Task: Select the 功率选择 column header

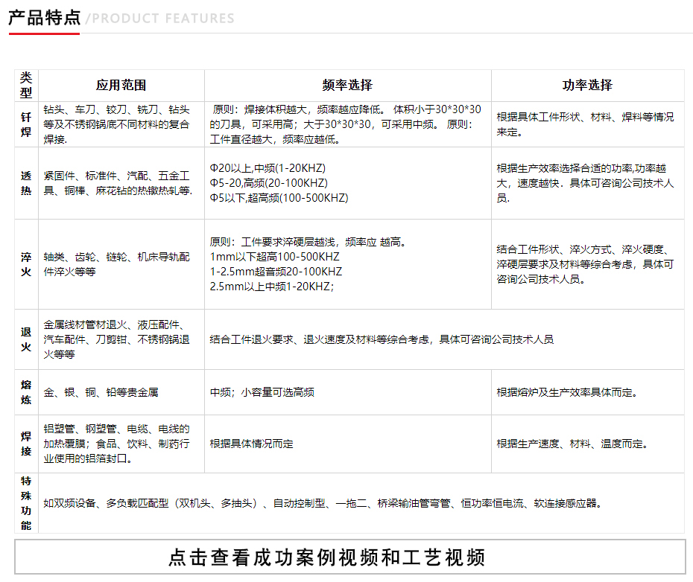Action: click(587, 86)
